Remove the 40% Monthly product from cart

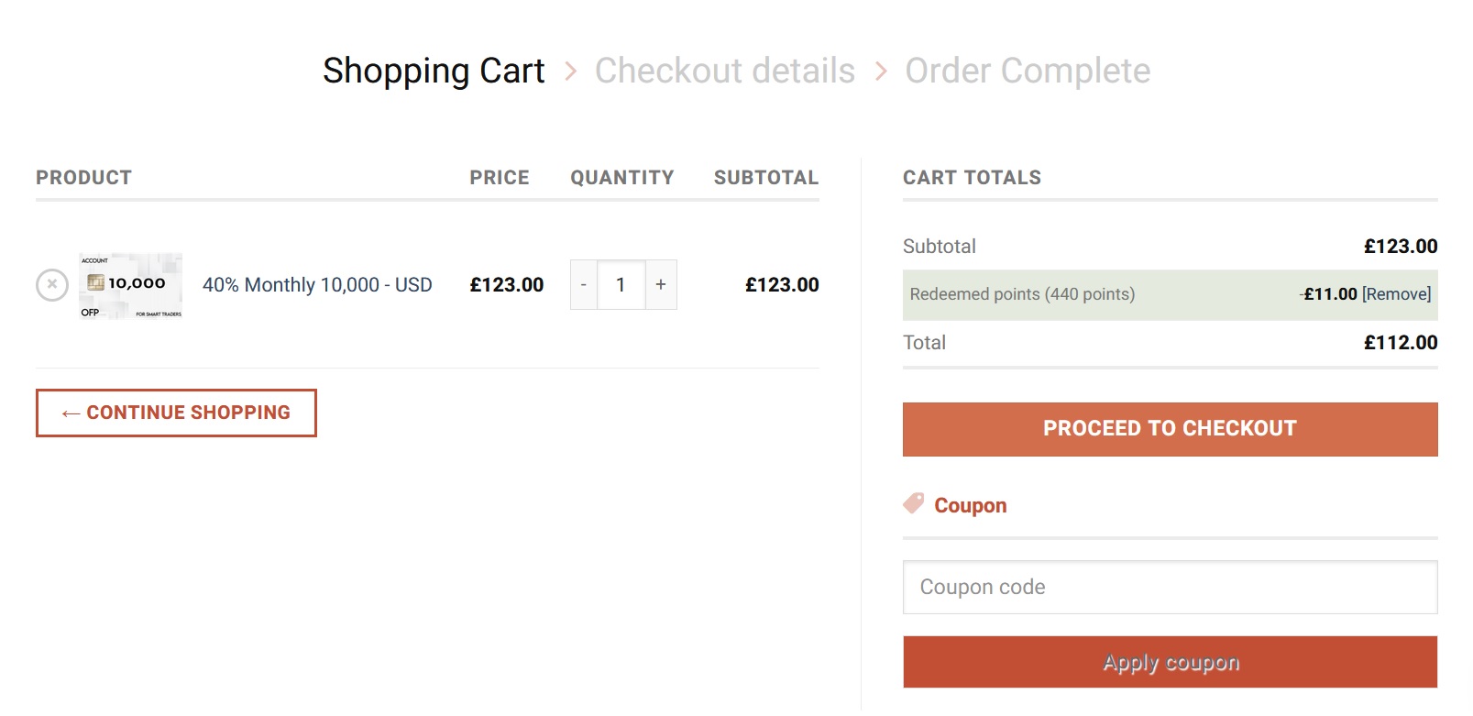click(52, 285)
